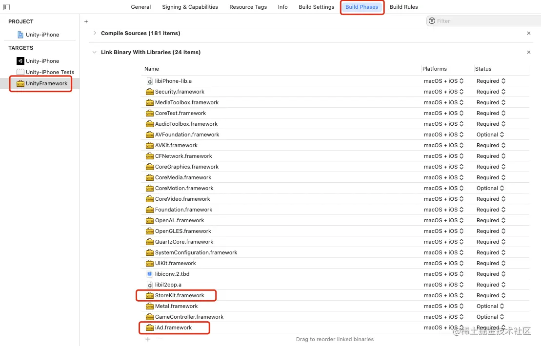
Task: Select the GameController.framework row
Action: point(335,317)
